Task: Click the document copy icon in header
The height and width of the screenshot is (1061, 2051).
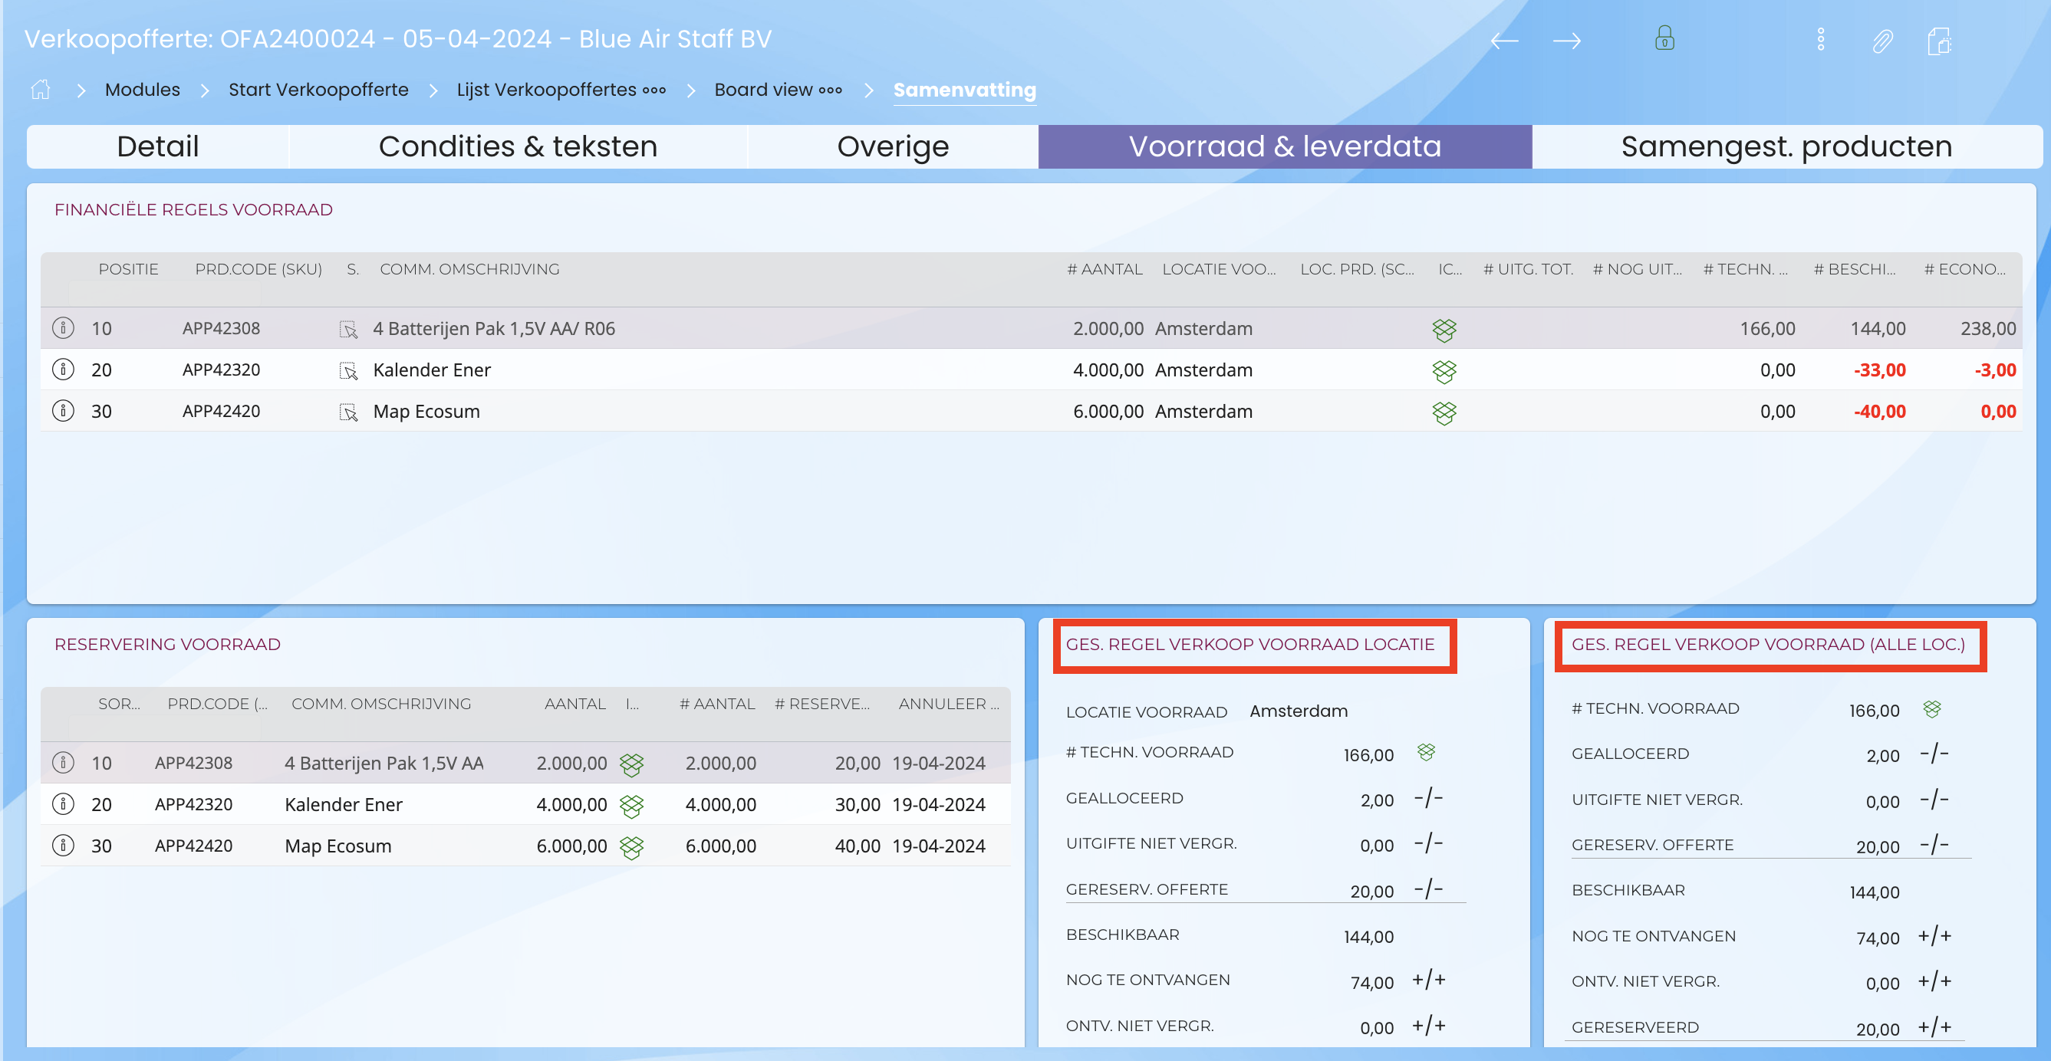Action: click(x=1940, y=41)
